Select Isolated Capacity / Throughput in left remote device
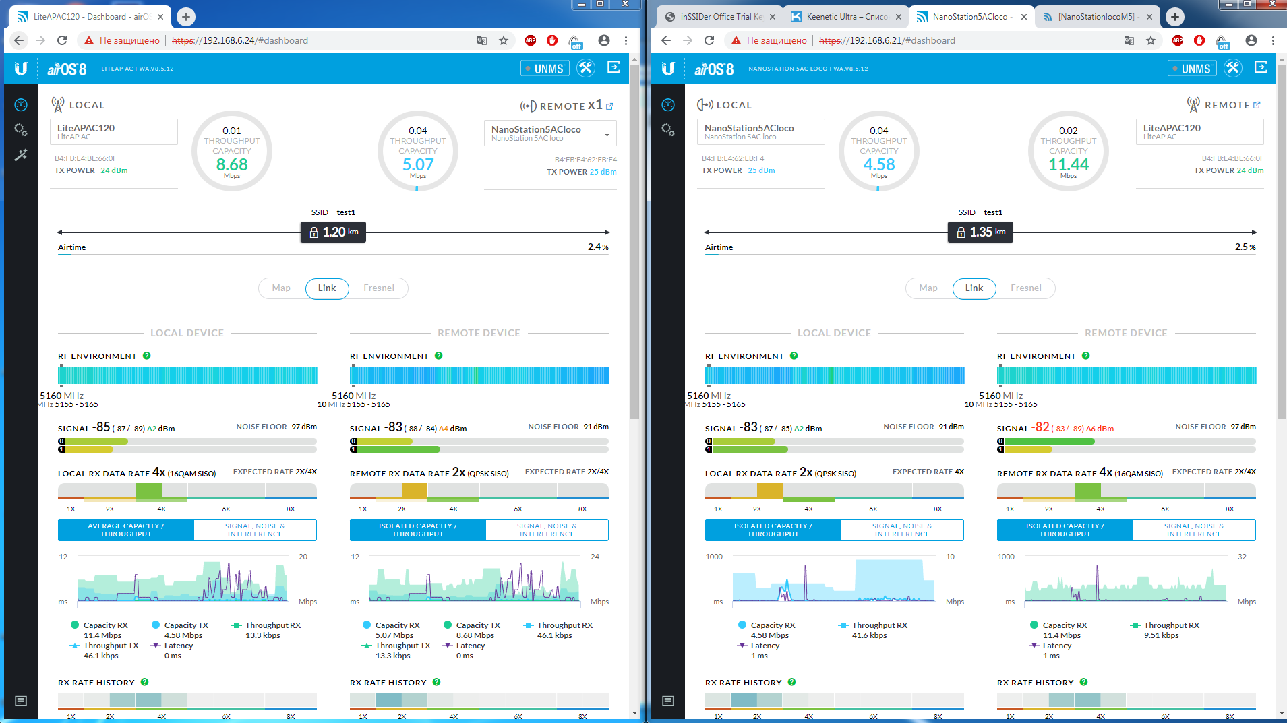 418,530
